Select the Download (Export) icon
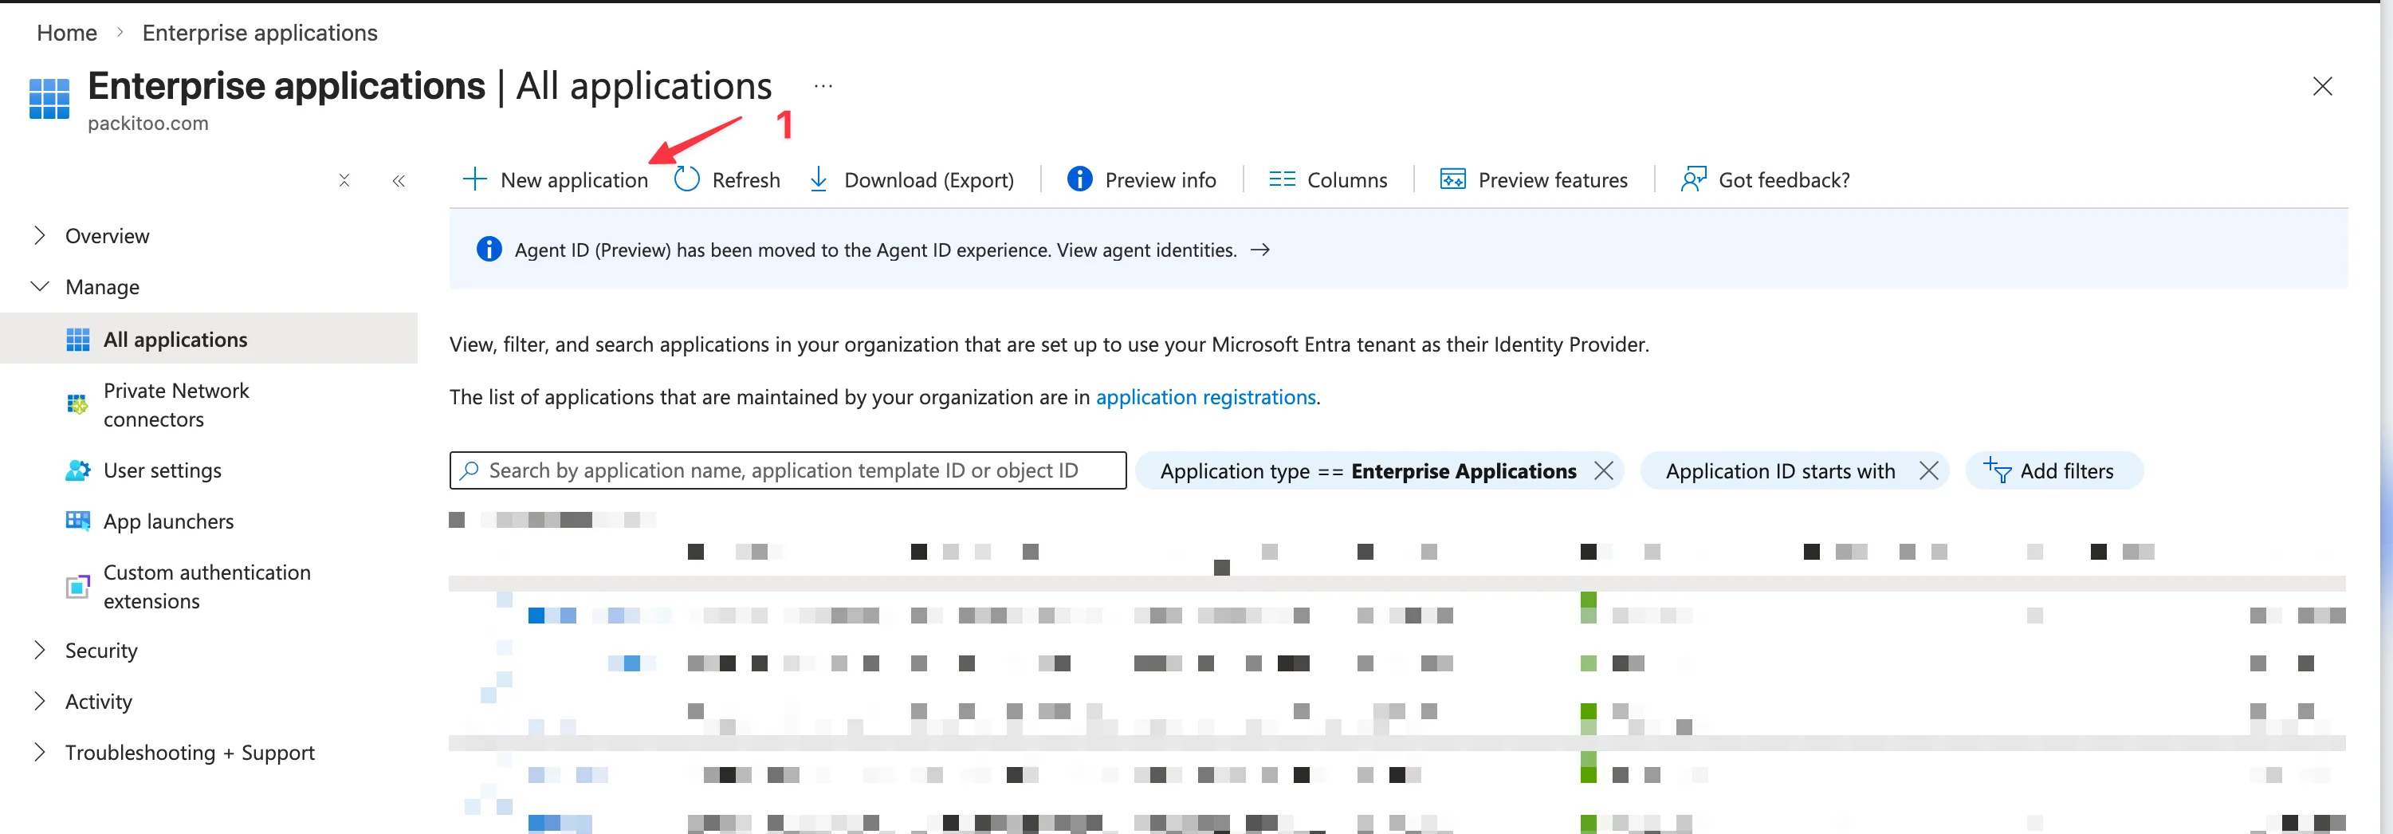The width and height of the screenshot is (2393, 834). (819, 179)
